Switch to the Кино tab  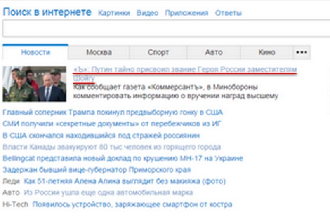tap(266, 52)
